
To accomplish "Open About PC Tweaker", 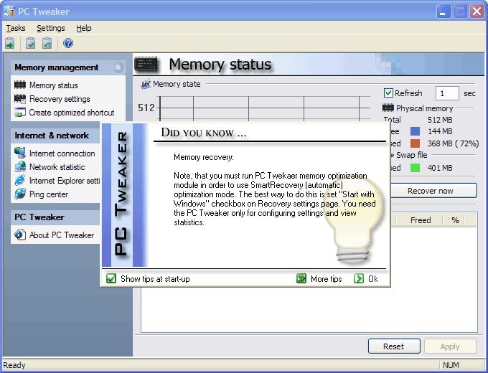I will [x=62, y=235].
